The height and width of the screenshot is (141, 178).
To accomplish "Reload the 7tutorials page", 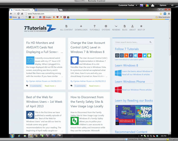I will tap(19, 14).
